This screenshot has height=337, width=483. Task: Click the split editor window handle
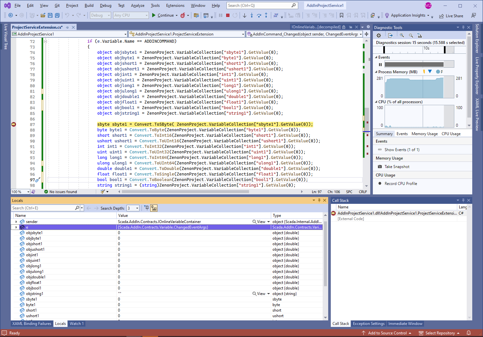tap(367, 34)
